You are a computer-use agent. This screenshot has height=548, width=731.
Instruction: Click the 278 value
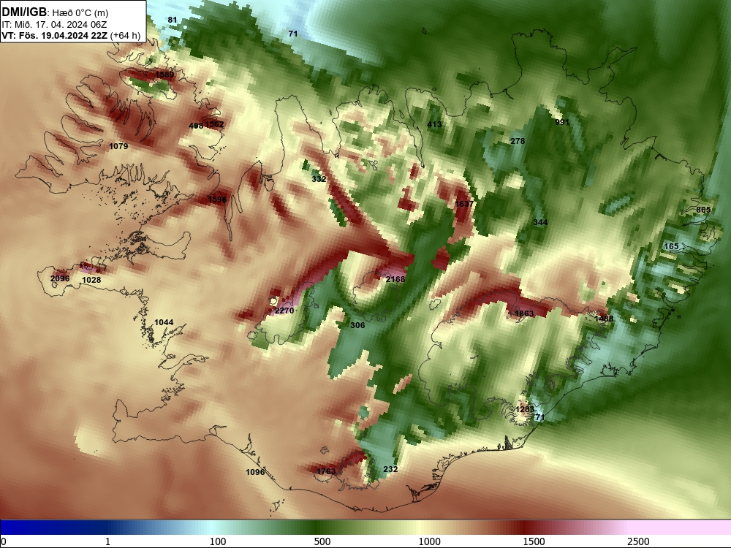tap(518, 141)
